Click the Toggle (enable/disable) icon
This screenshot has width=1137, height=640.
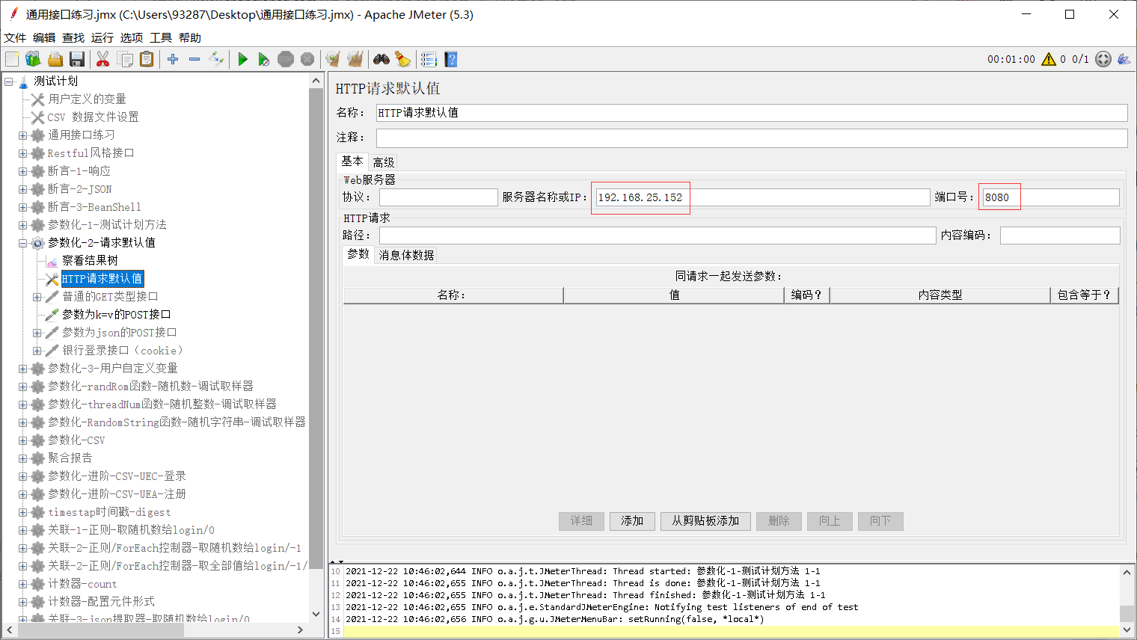pos(216,59)
